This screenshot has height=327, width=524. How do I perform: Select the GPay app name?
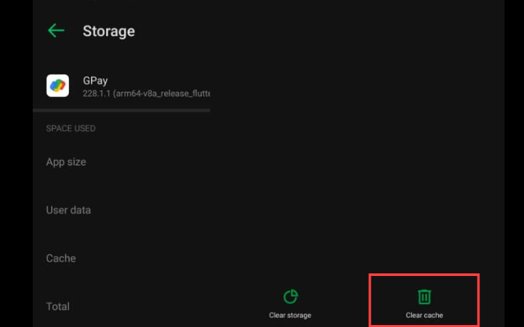coord(95,80)
